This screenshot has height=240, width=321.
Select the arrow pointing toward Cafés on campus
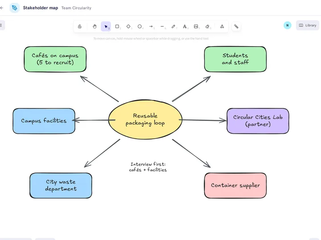pos(100,89)
